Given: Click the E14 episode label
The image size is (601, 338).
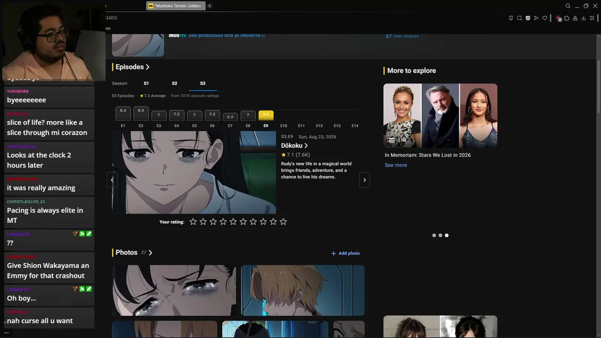Looking at the screenshot, I should [x=355, y=126].
